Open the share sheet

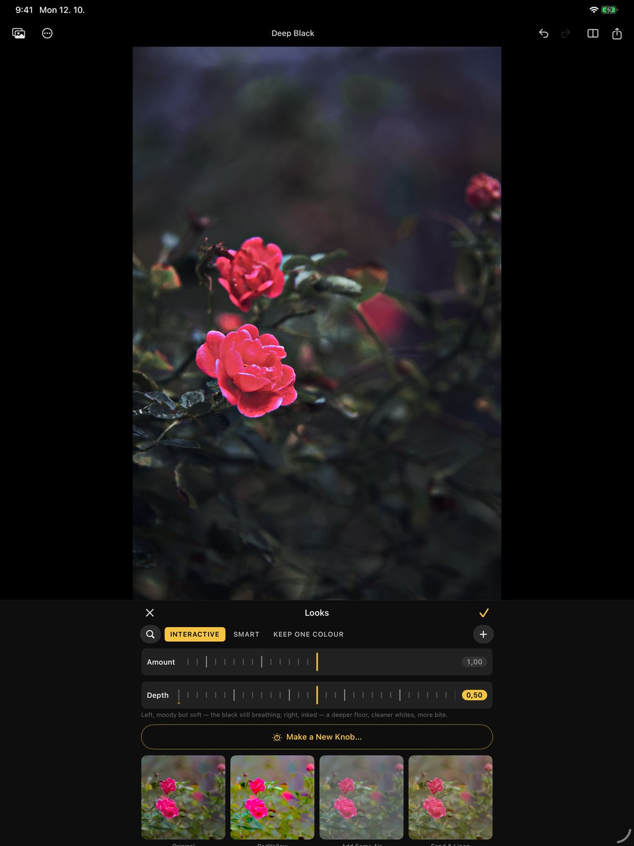click(617, 34)
